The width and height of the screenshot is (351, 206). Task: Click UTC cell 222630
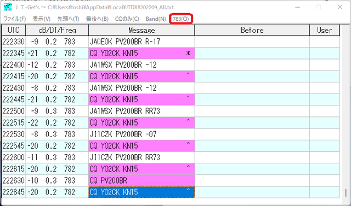coord(14,180)
